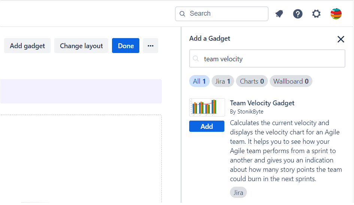This screenshot has width=354, height=205.
Task: Add the Team Velocity Gadget
Action: (x=207, y=126)
